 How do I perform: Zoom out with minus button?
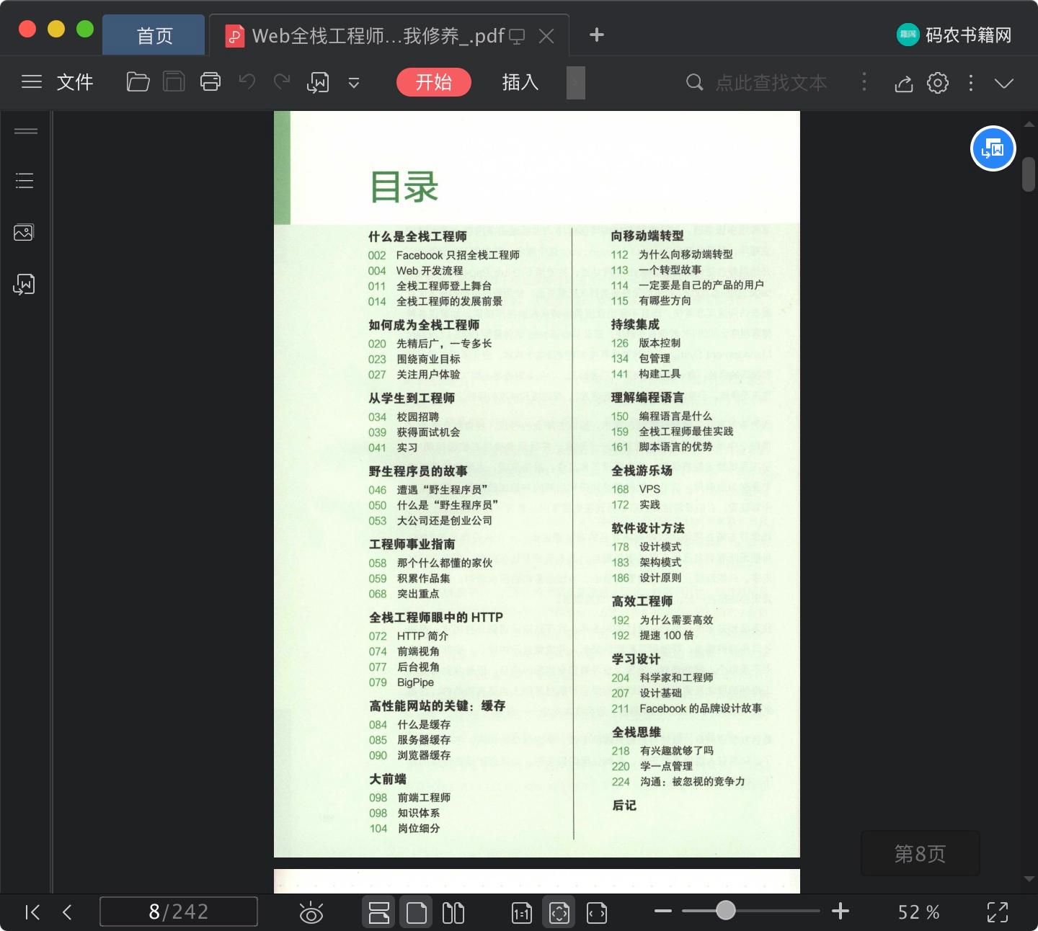click(663, 912)
